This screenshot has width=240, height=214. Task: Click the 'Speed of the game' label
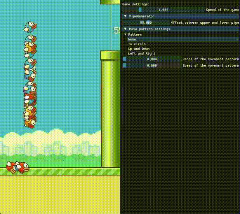(x=223, y=10)
